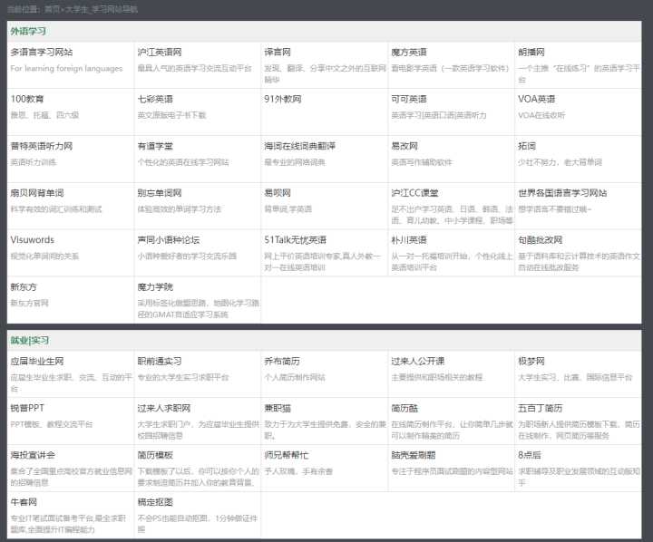The width and height of the screenshot is (653, 542).
Task: Open the 极梦网 link
Action: (531, 361)
